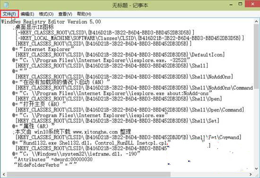Click the horizontal scrollbar right arrow
This screenshot has height=178, width=260.
pos(251,174)
